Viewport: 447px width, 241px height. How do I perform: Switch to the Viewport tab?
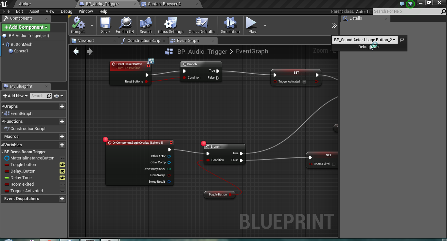[x=86, y=41]
